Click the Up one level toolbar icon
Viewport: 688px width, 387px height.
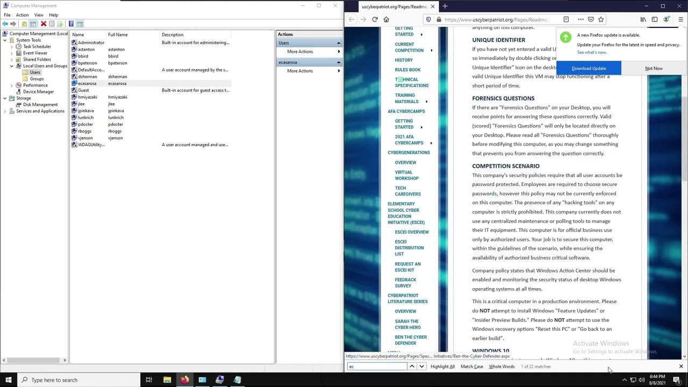click(x=25, y=24)
